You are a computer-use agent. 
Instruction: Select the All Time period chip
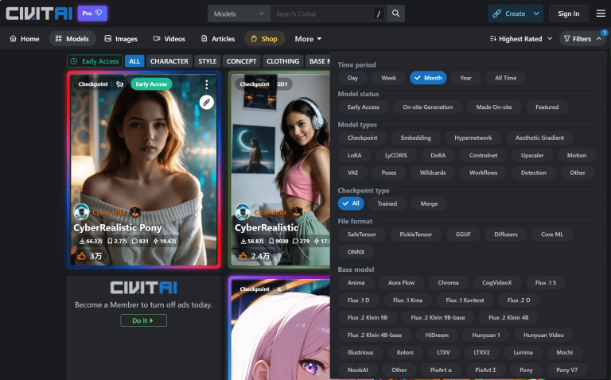point(505,78)
